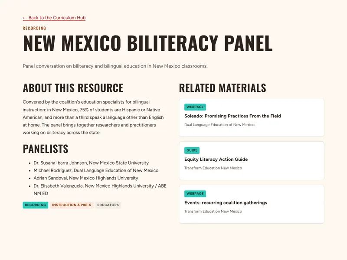Image resolution: width=347 pixels, height=260 pixels.
Task: Click the WEBPAGE badge on Soleado card
Action: coord(195,107)
